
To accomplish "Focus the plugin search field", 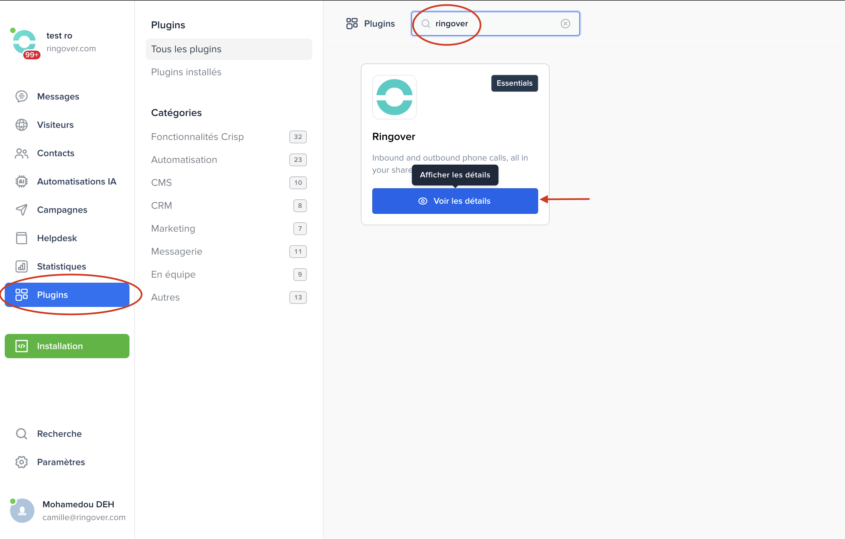I will [x=495, y=24].
